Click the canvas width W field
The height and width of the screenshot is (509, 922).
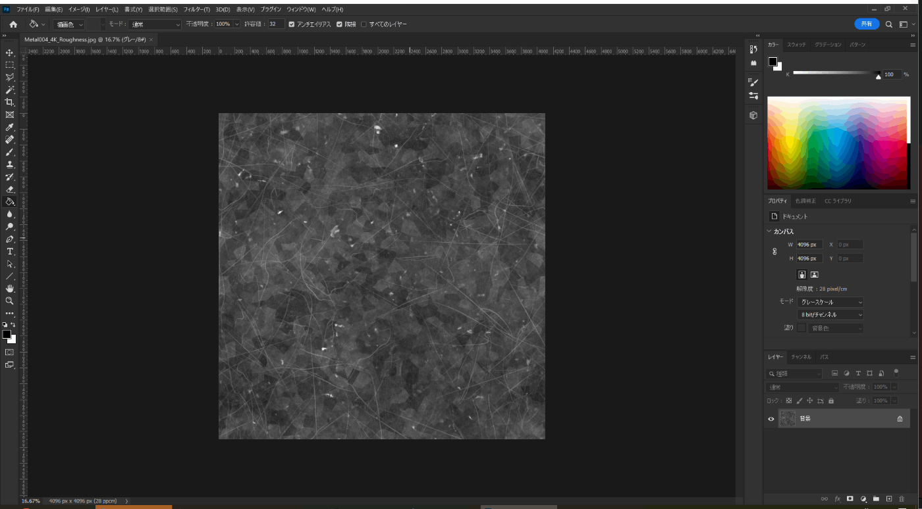tap(809, 245)
